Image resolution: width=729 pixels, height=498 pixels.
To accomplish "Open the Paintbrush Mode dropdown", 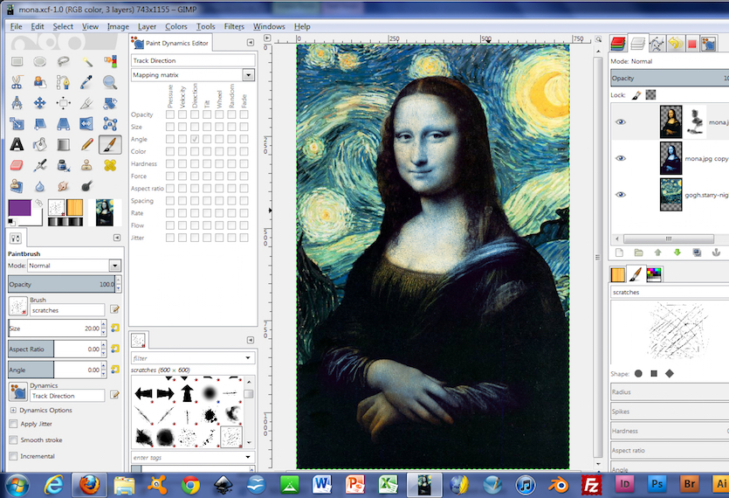I will [x=115, y=266].
